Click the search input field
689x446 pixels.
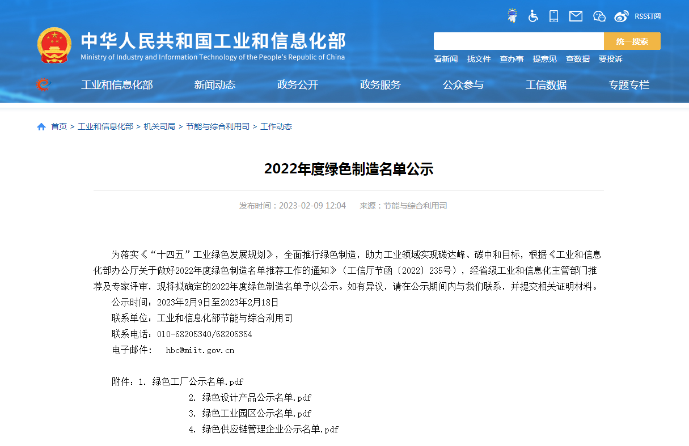[518, 41]
